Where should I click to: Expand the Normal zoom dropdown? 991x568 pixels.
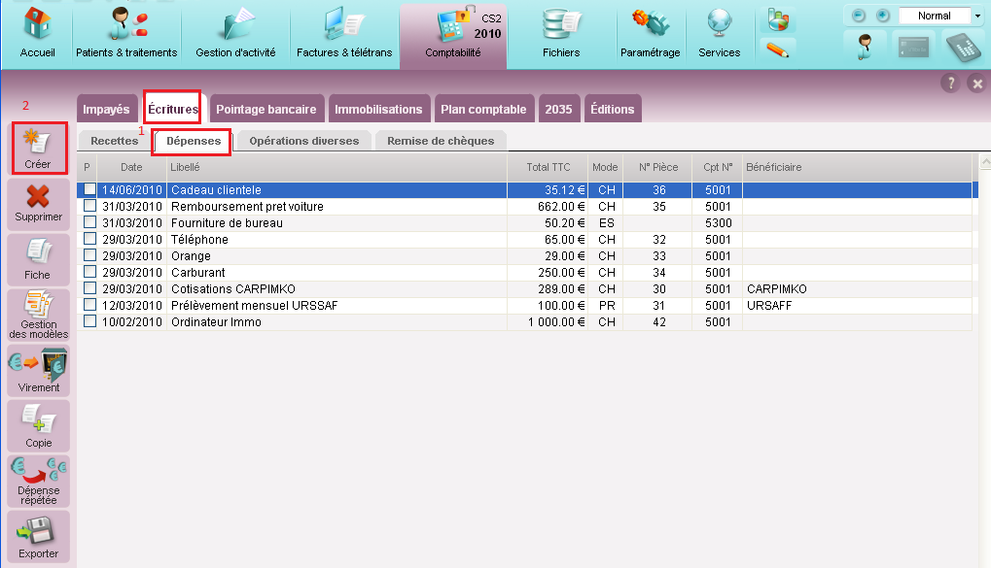[976, 16]
